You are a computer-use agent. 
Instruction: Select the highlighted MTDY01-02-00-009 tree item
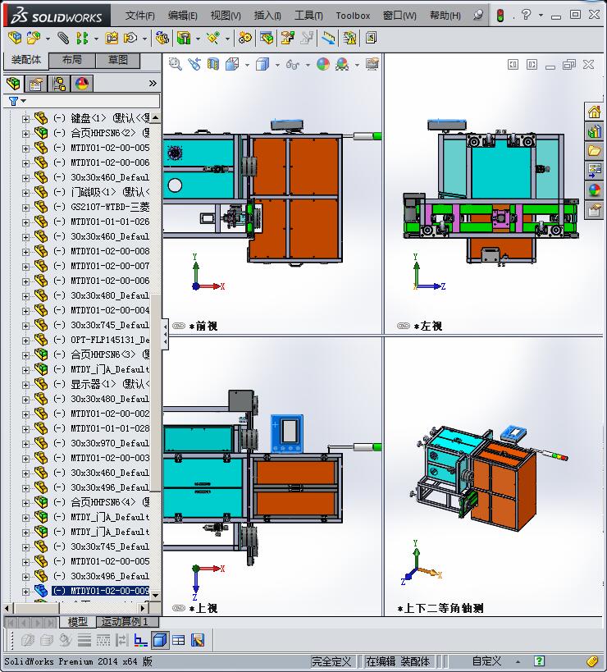tap(100, 591)
